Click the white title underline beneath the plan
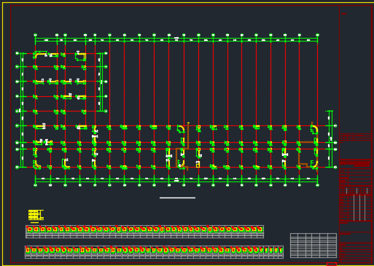 tap(177, 197)
